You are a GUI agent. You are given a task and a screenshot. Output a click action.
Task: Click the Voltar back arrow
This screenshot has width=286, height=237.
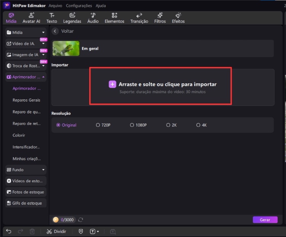tap(55, 31)
